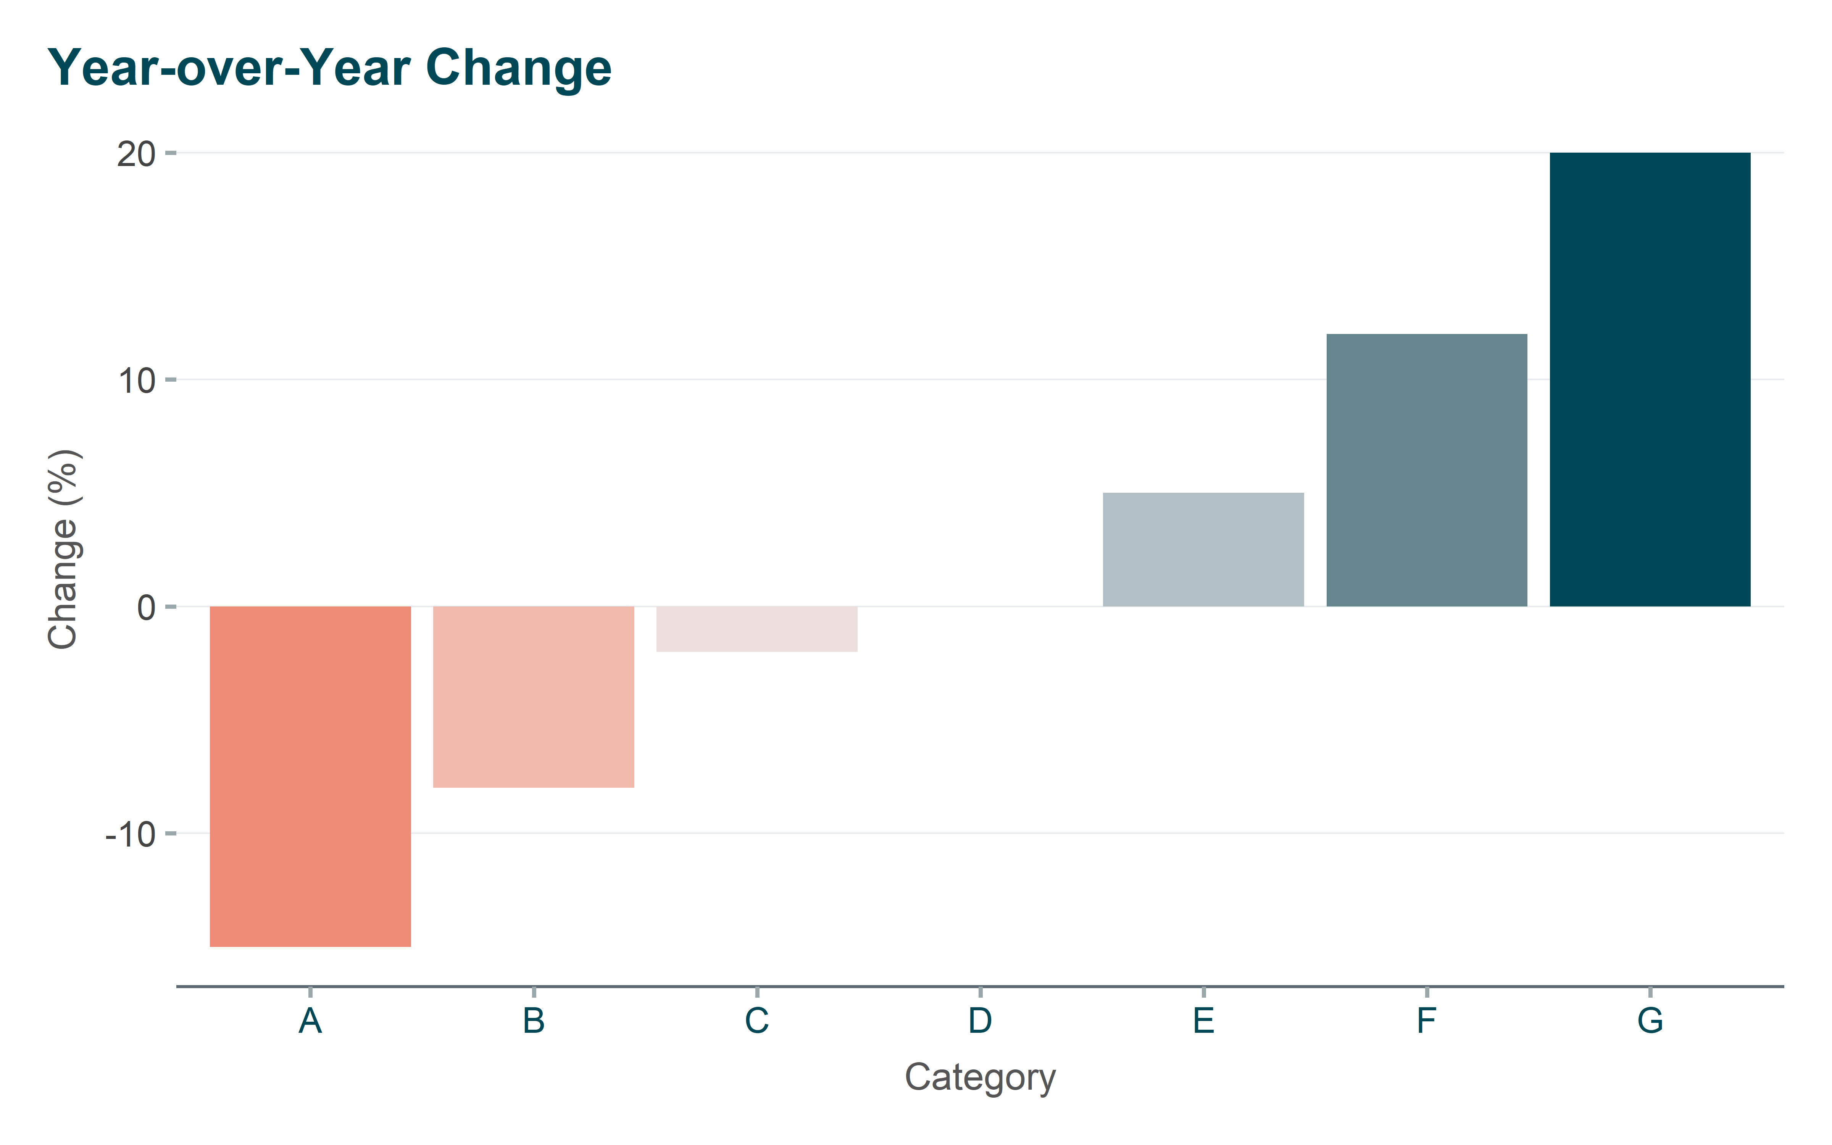Click the "Change (%)" y-axis label
Screen dimensions: 1832x1145
tap(64, 549)
